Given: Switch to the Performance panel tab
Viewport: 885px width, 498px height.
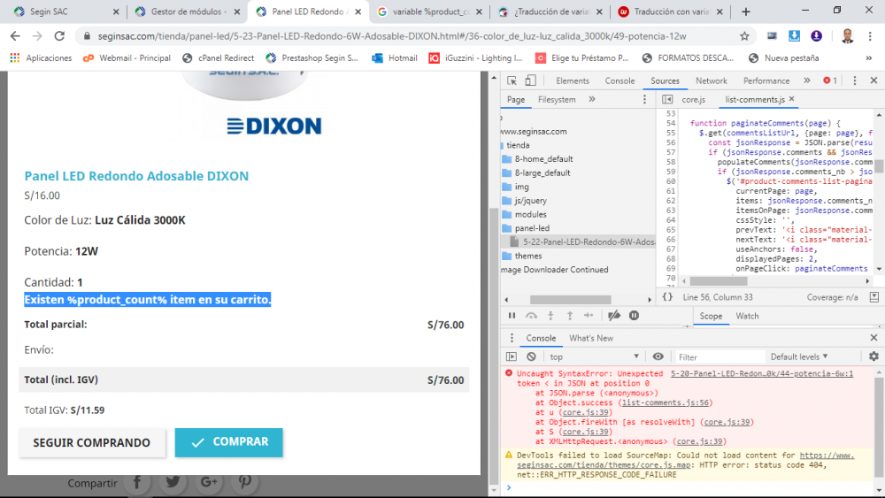Looking at the screenshot, I should [766, 80].
